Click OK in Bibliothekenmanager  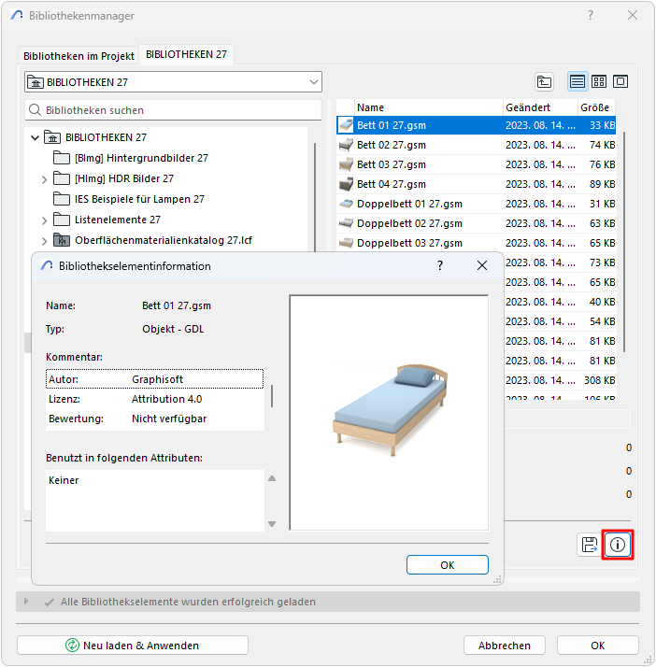[x=598, y=646]
